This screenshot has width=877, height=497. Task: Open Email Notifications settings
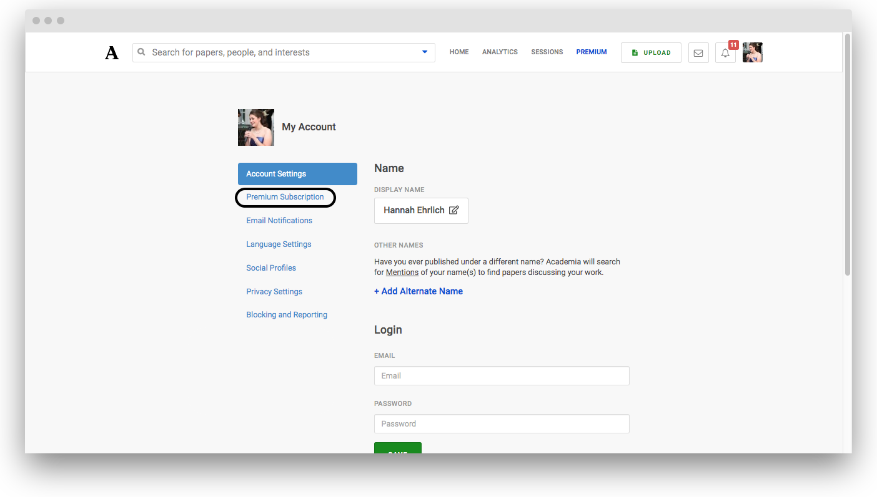click(279, 221)
